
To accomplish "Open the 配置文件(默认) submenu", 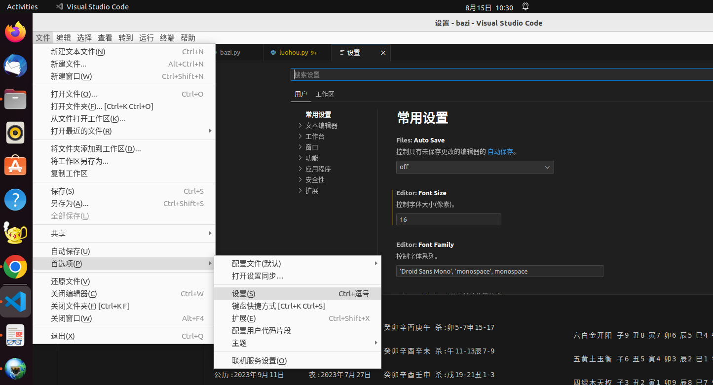I will [x=298, y=264].
